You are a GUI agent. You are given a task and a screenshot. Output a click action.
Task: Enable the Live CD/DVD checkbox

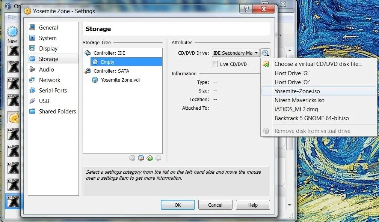pos(214,64)
